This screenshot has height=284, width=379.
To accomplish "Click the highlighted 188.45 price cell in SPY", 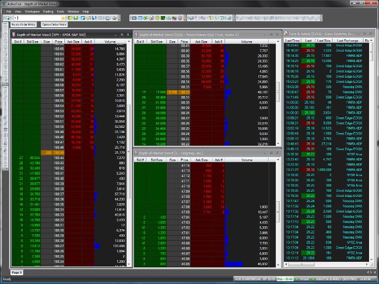I will (x=58, y=152).
